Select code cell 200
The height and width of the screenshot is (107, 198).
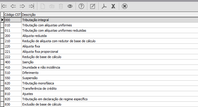(13, 36)
